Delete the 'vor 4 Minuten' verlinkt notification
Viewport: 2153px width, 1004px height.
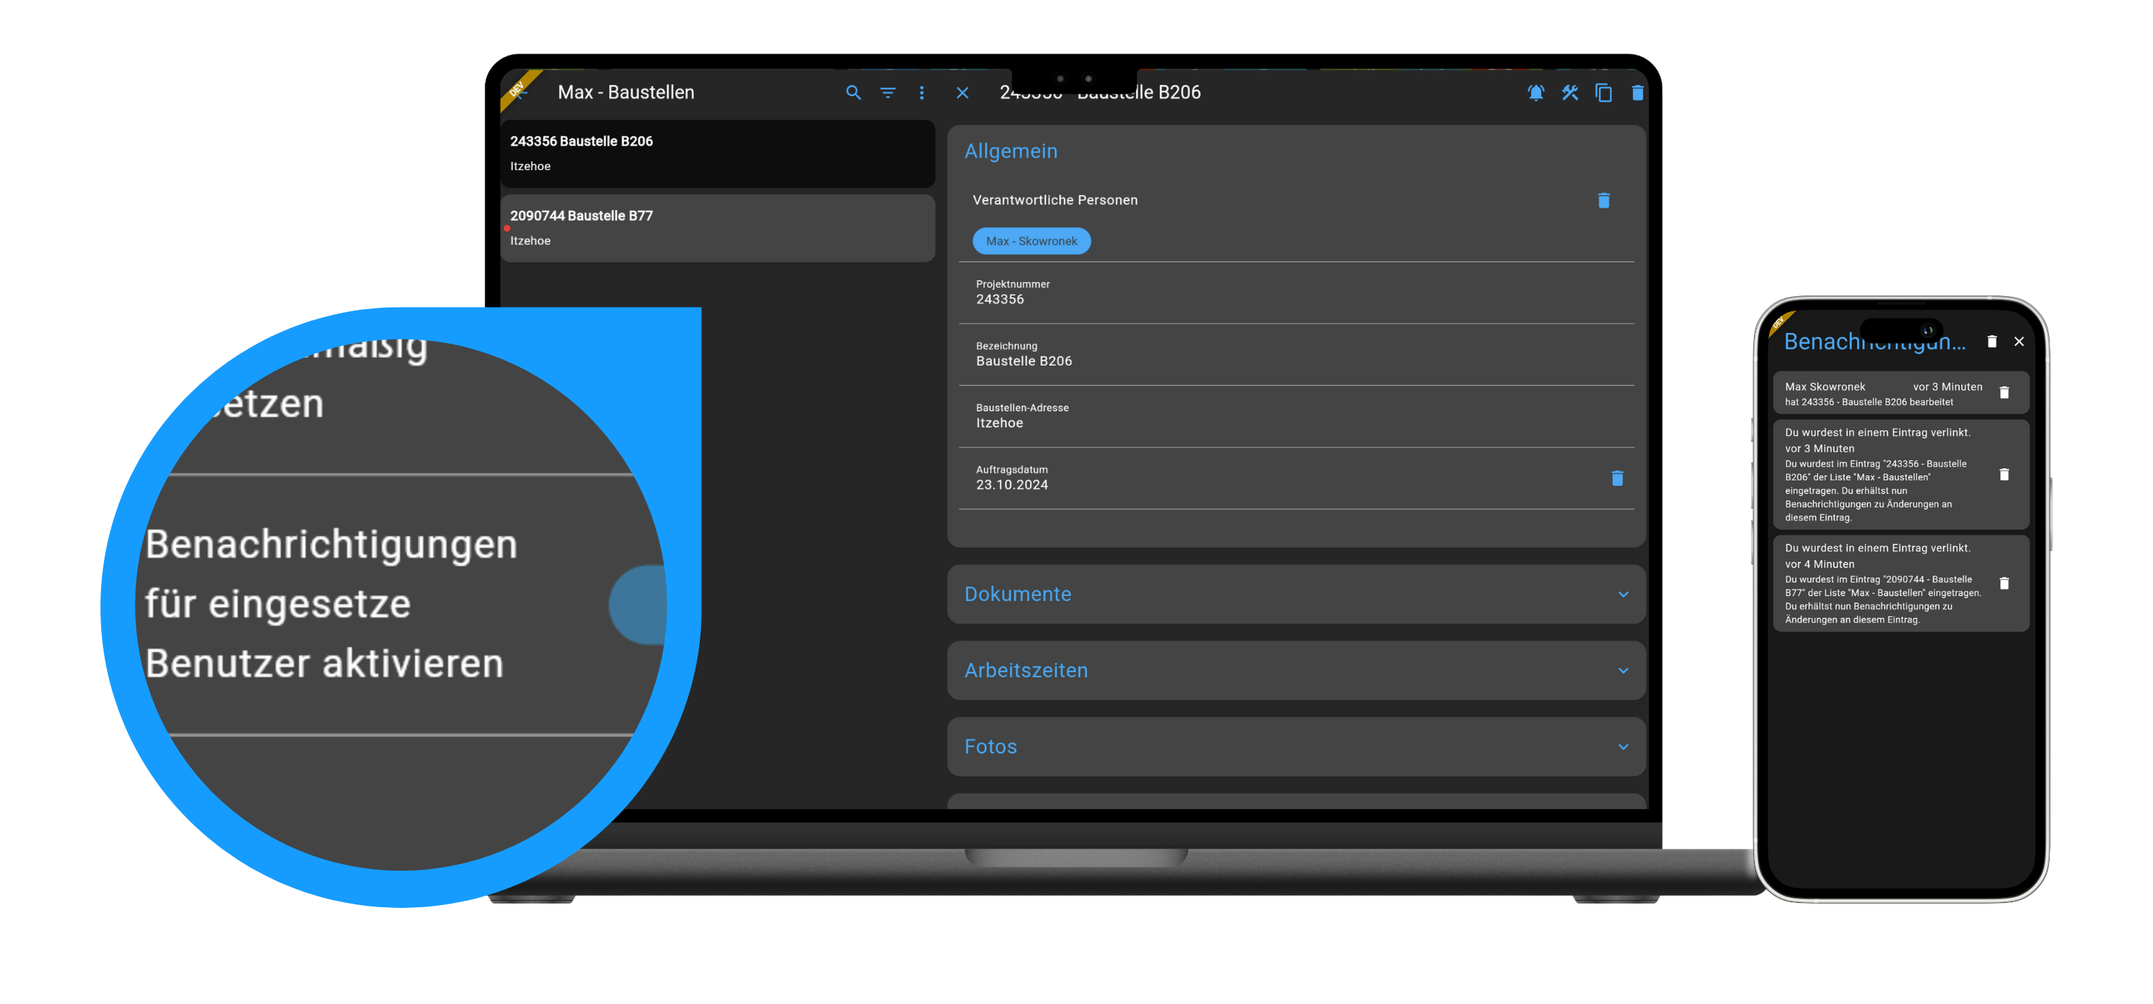pos(2004,583)
